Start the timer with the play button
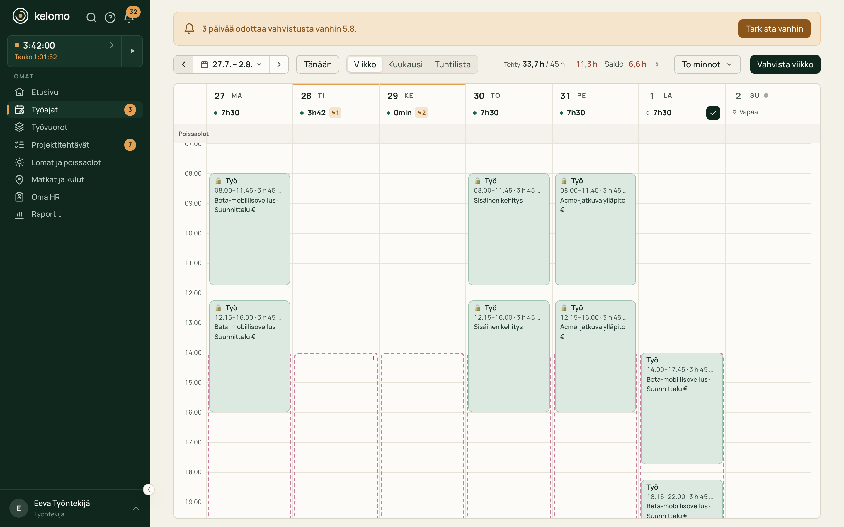 (132, 51)
